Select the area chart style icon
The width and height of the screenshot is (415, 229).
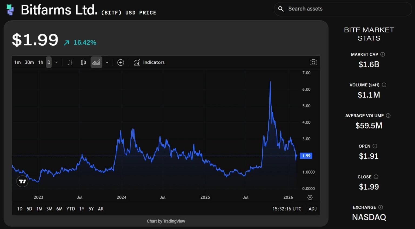click(96, 62)
